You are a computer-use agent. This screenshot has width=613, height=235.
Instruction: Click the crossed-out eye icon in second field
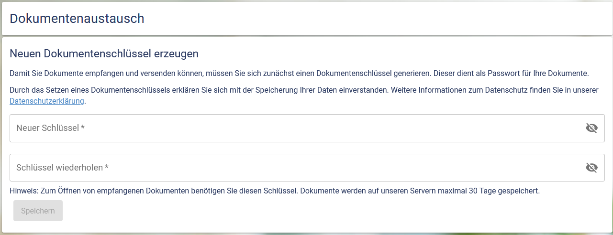(x=591, y=168)
